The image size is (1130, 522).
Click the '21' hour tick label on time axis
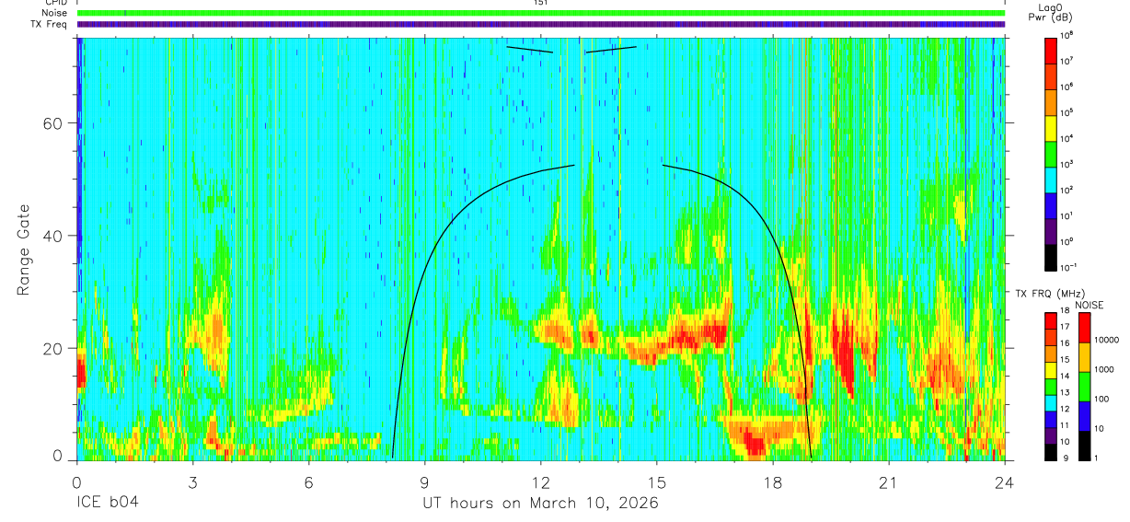(889, 481)
